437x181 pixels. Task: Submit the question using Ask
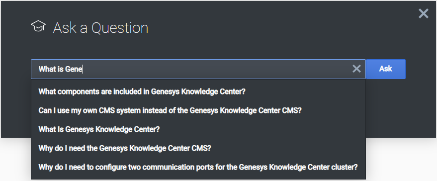pyautogui.click(x=385, y=69)
